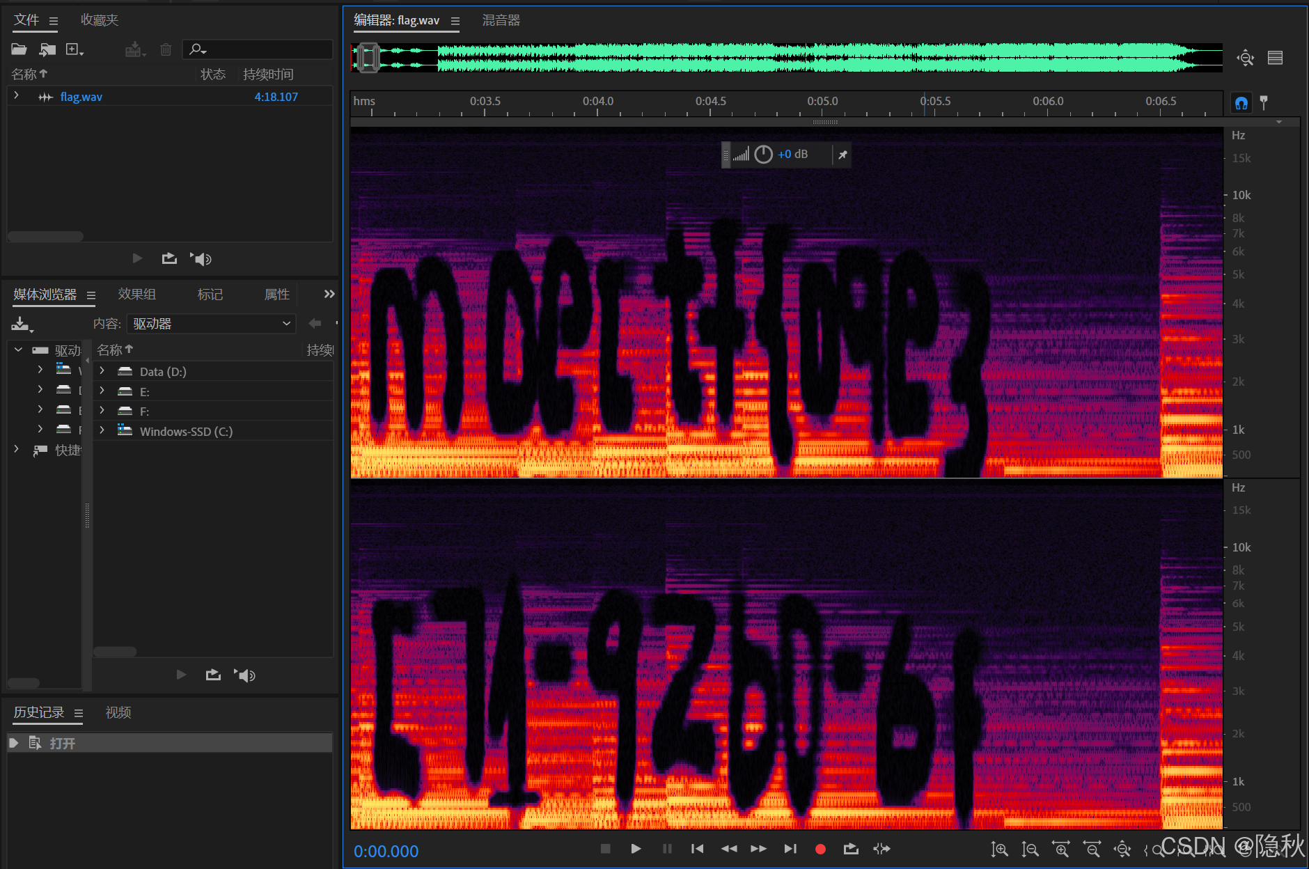Click the Zoom In Horizontally icon
This screenshot has width=1309, height=869.
(1061, 849)
